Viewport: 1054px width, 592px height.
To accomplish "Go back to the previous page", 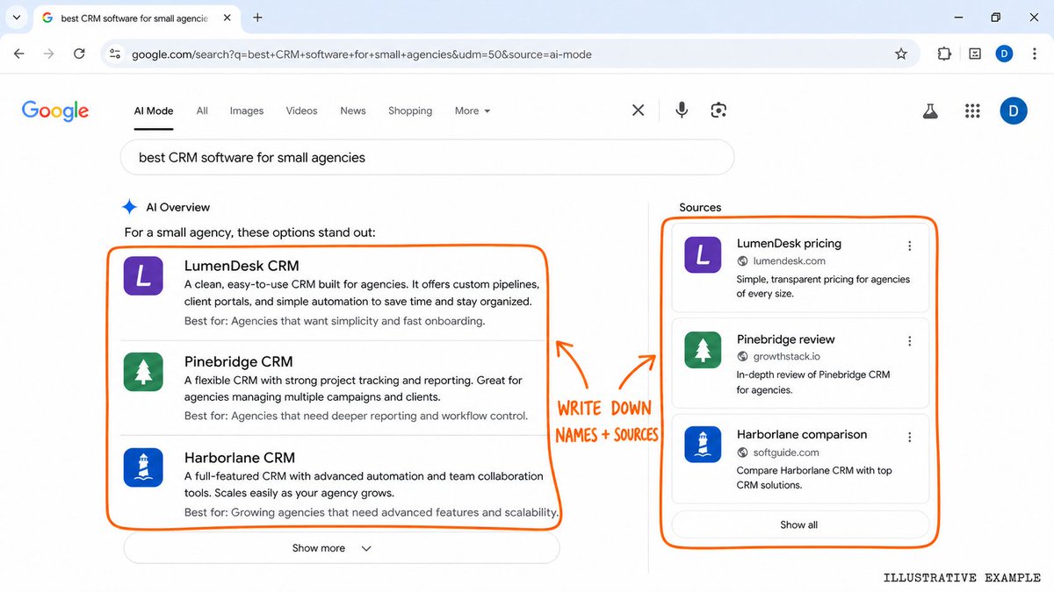I will [x=19, y=54].
